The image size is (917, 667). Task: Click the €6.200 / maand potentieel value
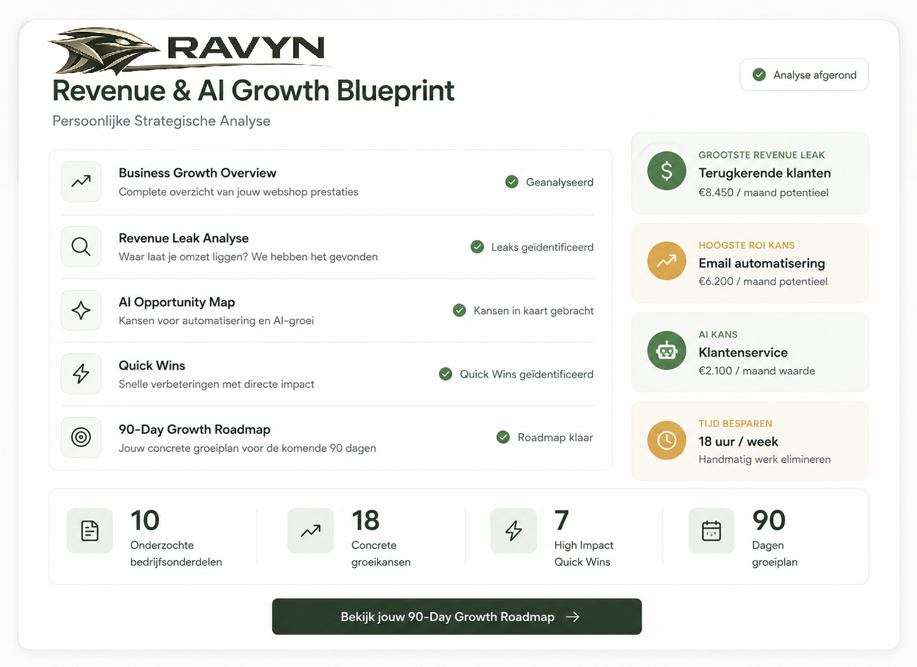pyautogui.click(x=763, y=282)
